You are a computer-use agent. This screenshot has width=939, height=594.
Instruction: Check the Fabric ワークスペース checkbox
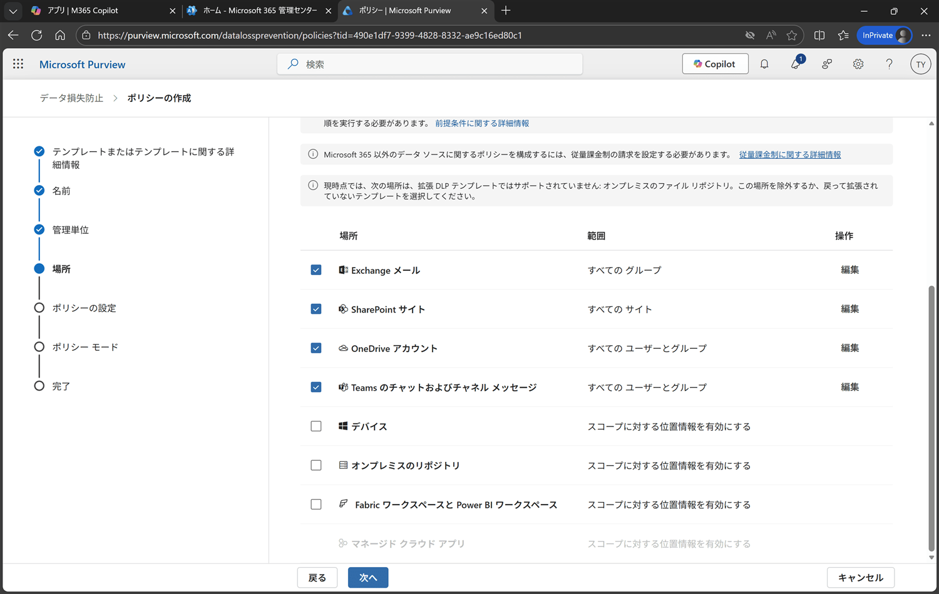[316, 504]
